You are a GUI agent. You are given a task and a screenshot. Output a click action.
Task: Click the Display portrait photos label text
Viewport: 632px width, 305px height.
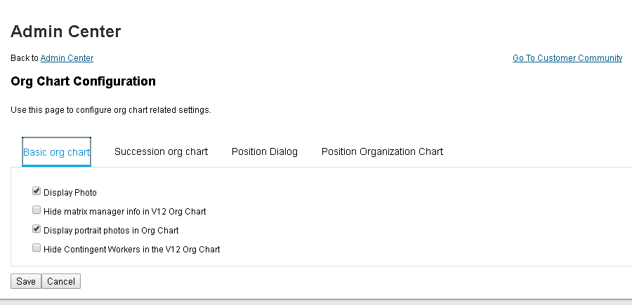click(x=111, y=231)
